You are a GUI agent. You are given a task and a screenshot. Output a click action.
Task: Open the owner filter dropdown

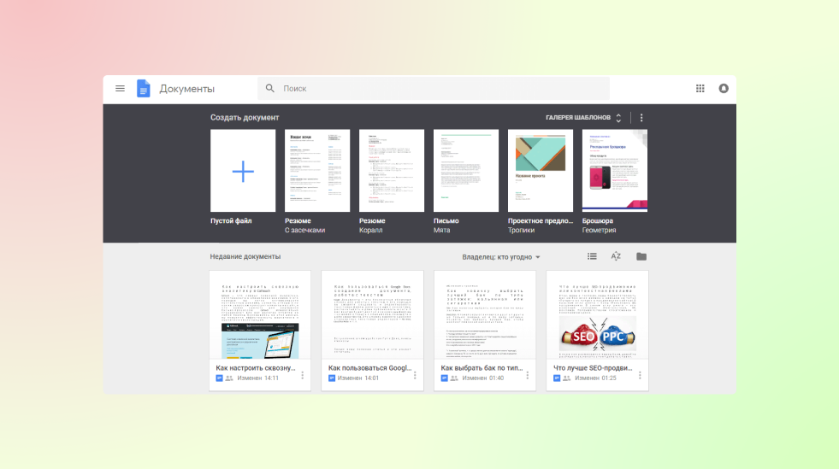501,256
